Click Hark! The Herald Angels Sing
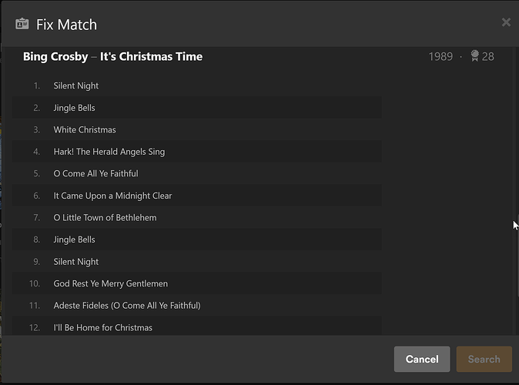This screenshot has height=385, width=519. [109, 152]
